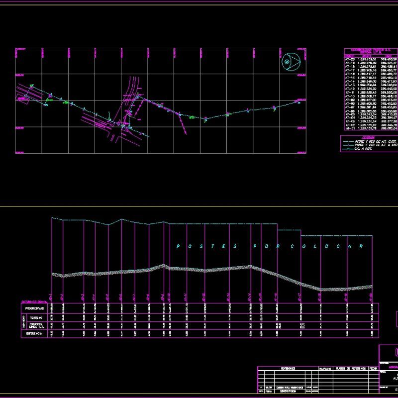Click the DIFERENCIA row header

pyautogui.click(x=33, y=334)
